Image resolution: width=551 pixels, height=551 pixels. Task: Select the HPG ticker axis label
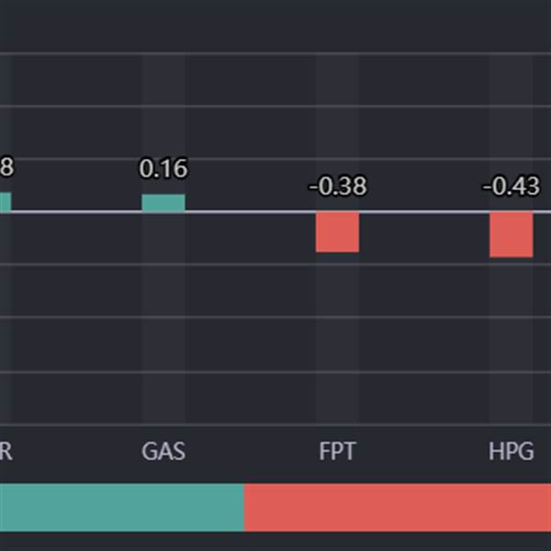pos(511,452)
